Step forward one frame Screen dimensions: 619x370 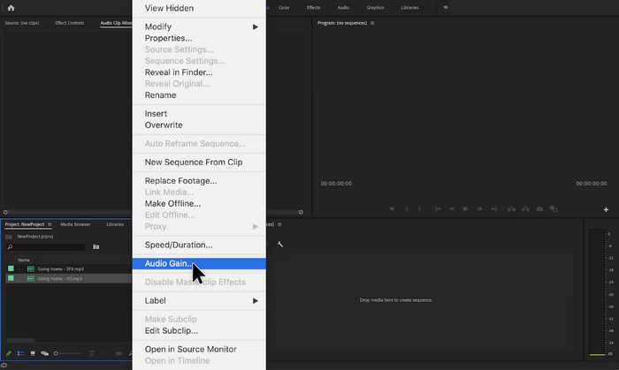479,208
